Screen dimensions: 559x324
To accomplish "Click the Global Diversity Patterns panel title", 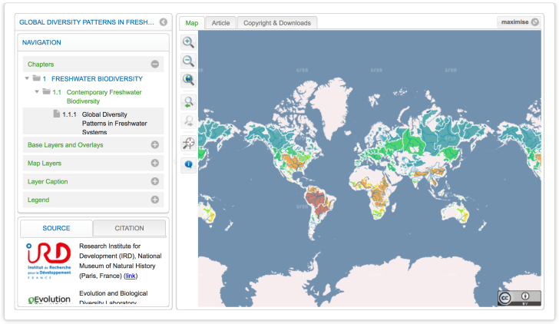I will (87, 22).
